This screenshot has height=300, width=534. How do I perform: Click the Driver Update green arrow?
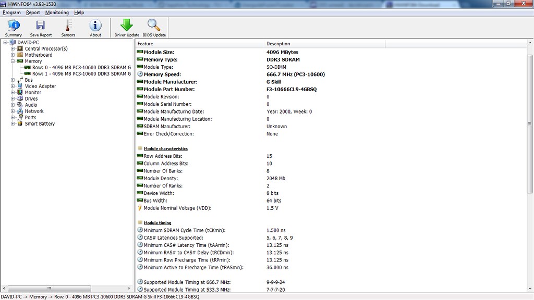(x=127, y=28)
